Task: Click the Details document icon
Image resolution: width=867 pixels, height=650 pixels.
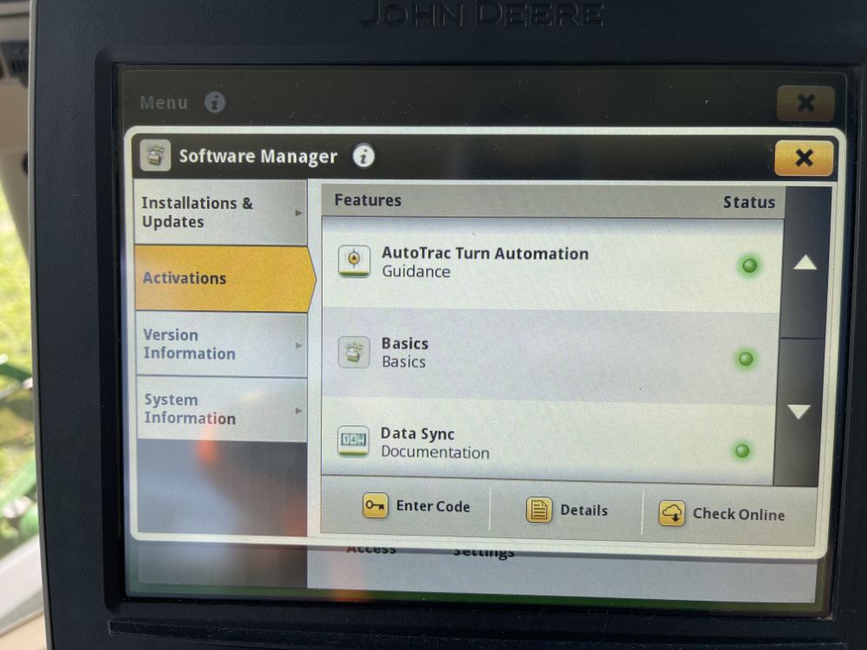Action: click(538, 510)
